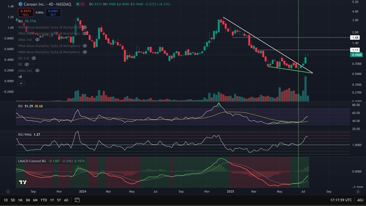Select the 5Y time range
This screenshot has width=366, height=206.
[59, 200]
